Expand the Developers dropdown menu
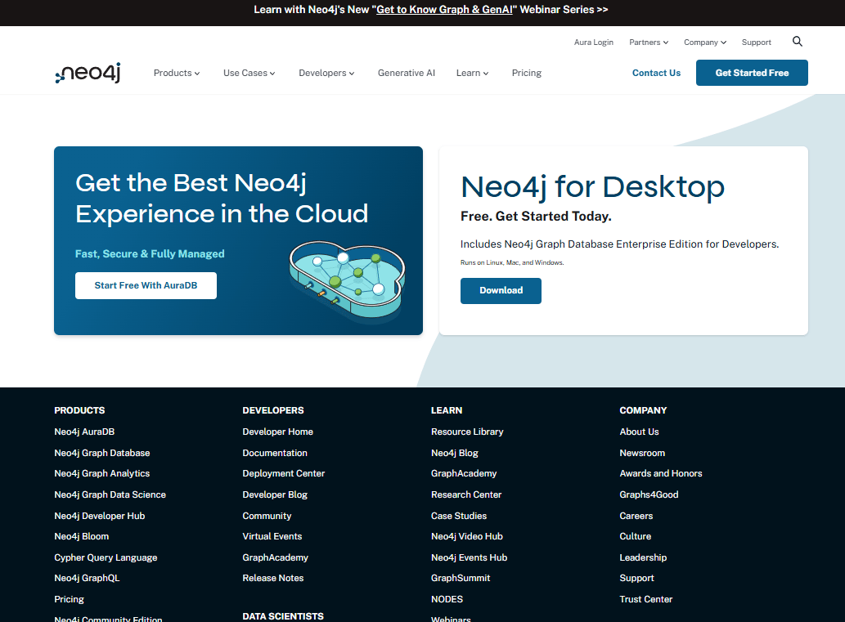The width and height of the screenshot is (845, 622). point(326,73)
